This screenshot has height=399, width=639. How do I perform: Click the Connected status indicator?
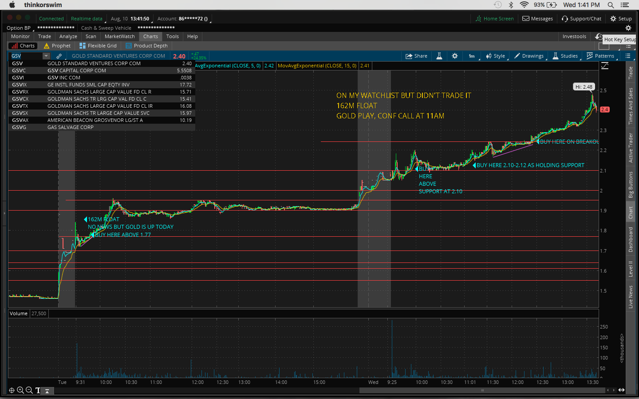[x=51, y=19]
